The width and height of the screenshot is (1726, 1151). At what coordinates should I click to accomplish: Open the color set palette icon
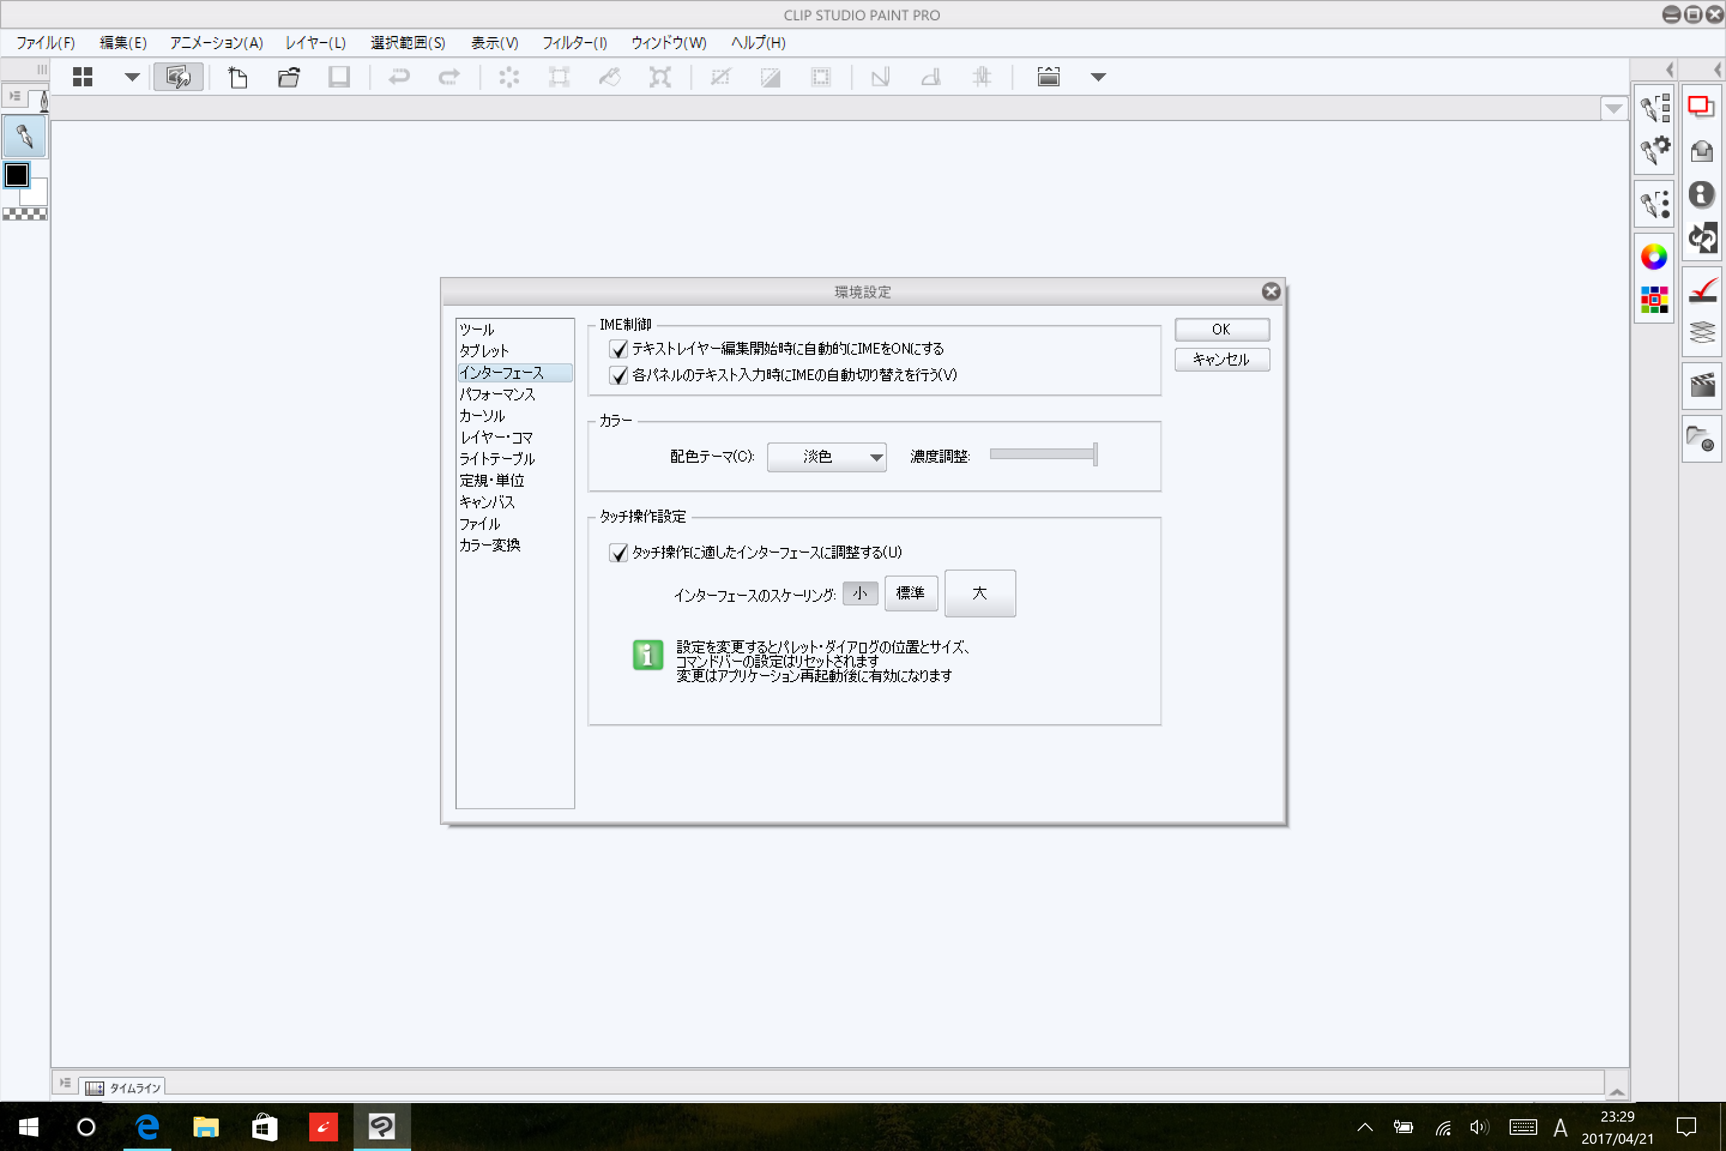[1653, 300]
